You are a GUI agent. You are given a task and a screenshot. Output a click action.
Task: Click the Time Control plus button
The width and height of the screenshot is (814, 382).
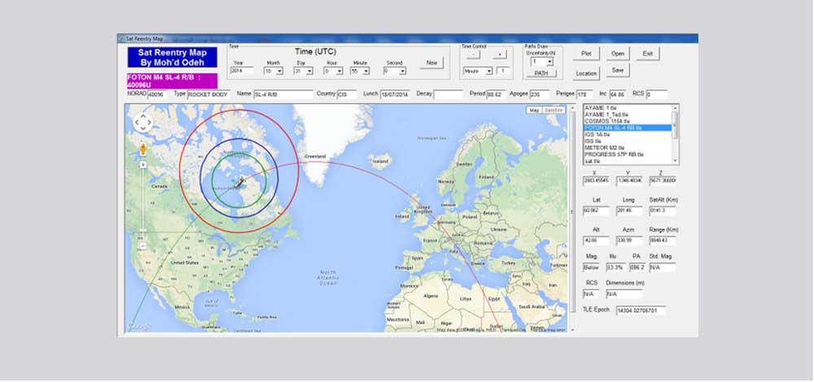pos(499,54)
